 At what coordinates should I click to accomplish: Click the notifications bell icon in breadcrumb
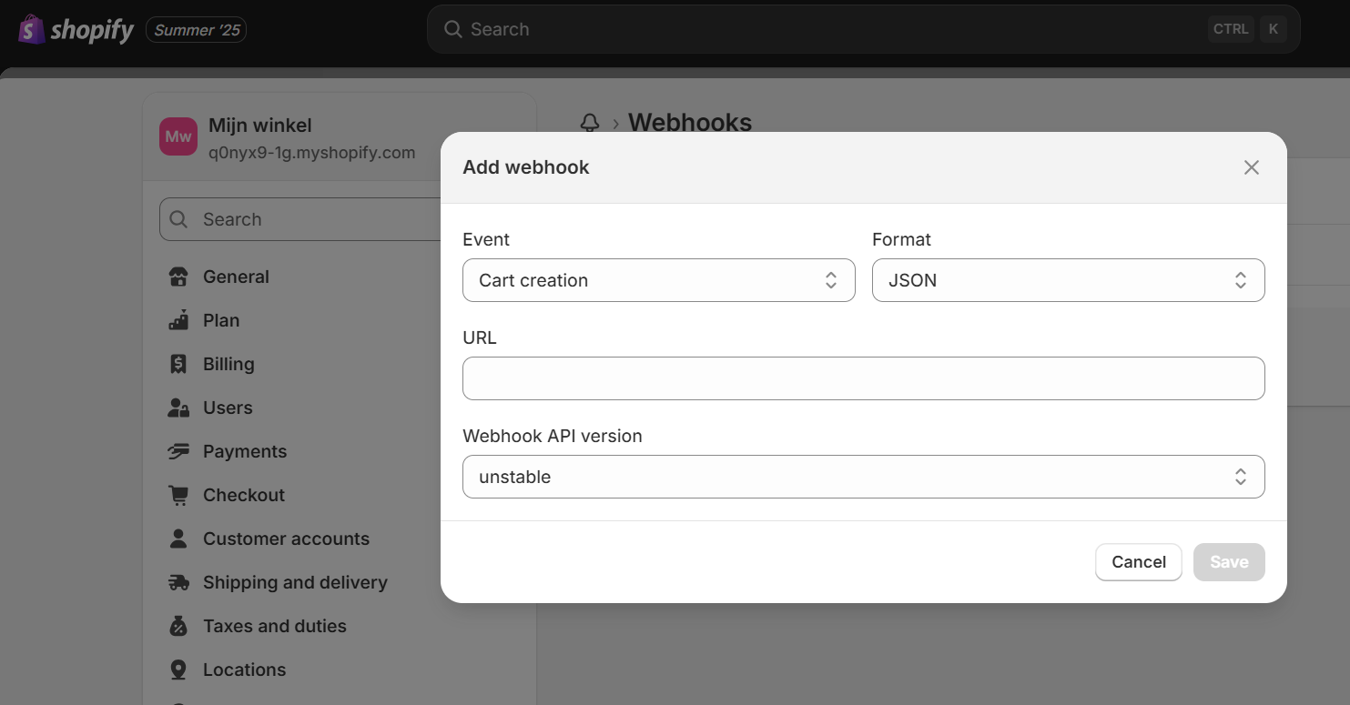tap(590, 123)
